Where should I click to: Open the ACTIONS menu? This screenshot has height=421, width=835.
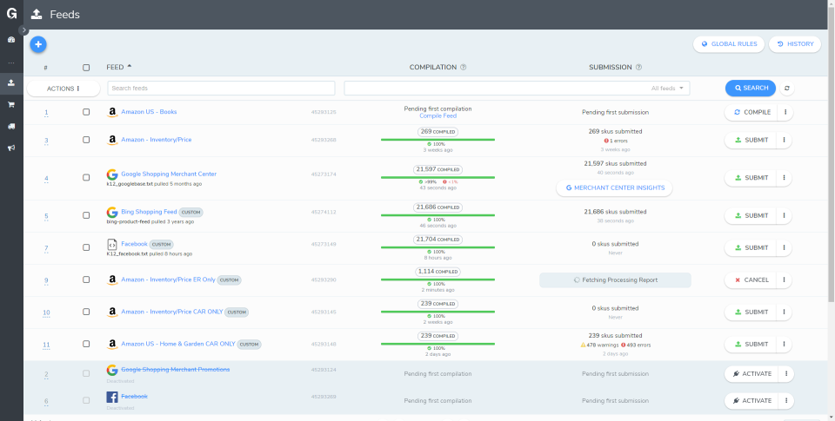[x=63, y=89]
